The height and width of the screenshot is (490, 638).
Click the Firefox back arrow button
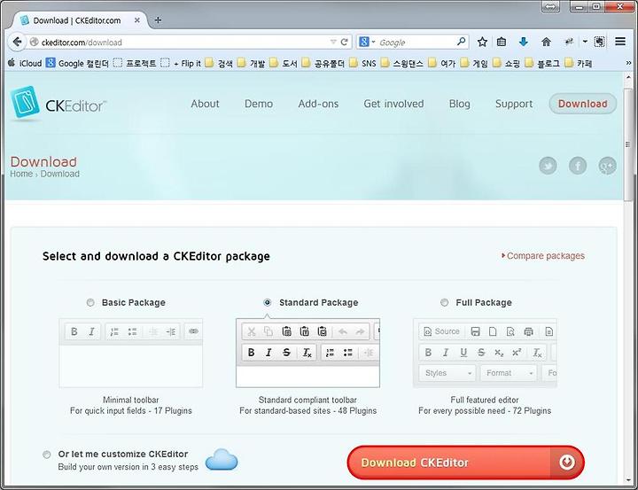[x=17, y=42]
